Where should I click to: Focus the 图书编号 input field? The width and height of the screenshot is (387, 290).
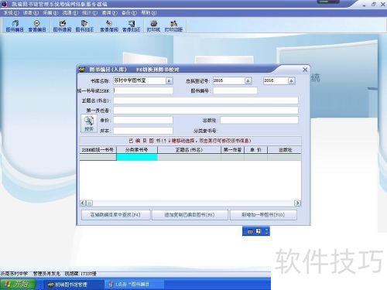235,90
